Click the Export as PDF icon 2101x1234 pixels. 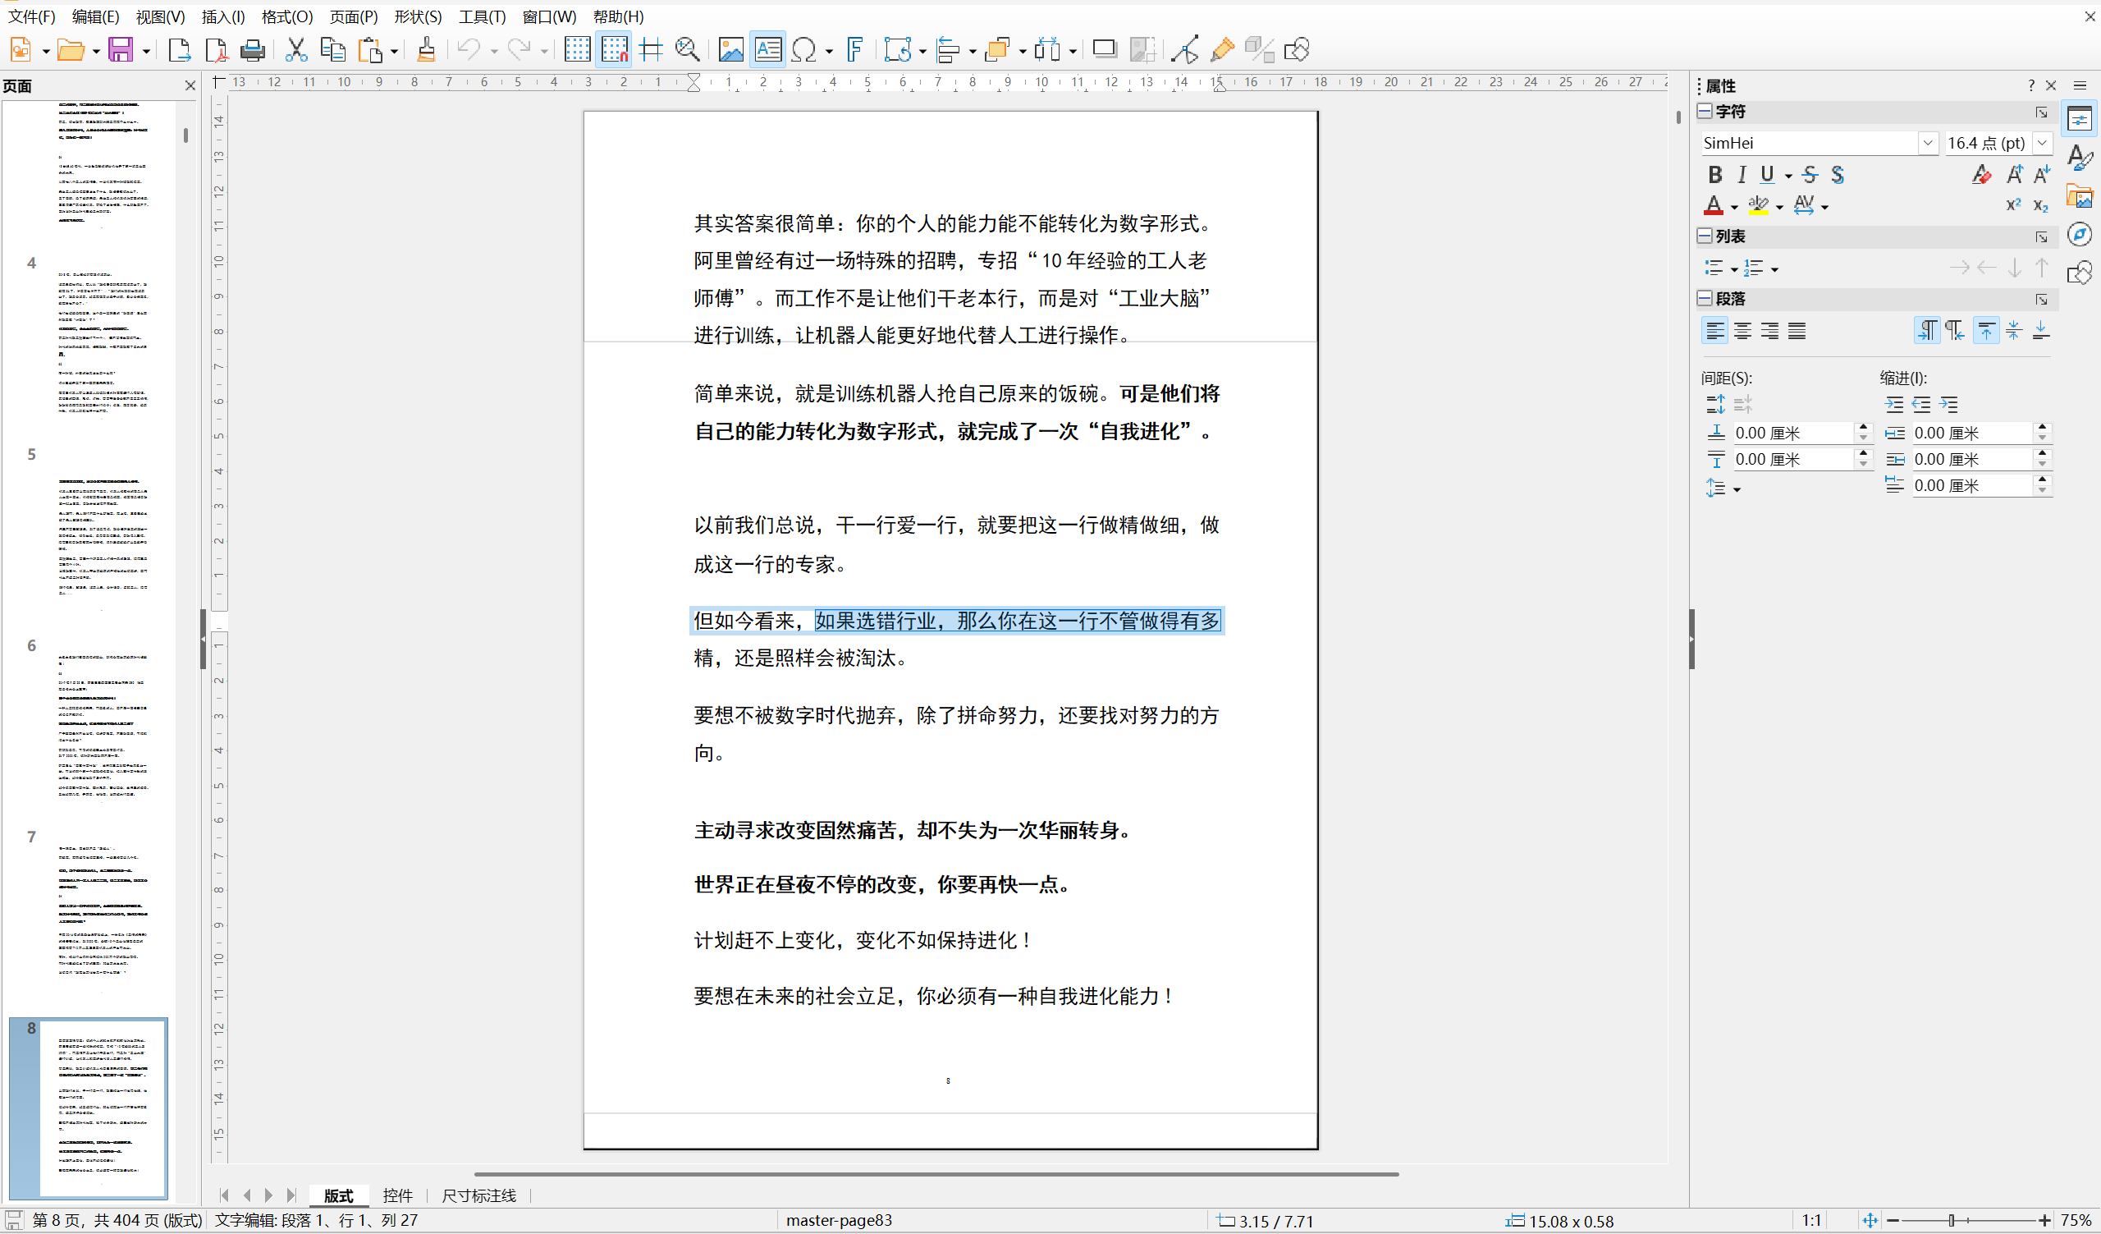coord(215,50)
